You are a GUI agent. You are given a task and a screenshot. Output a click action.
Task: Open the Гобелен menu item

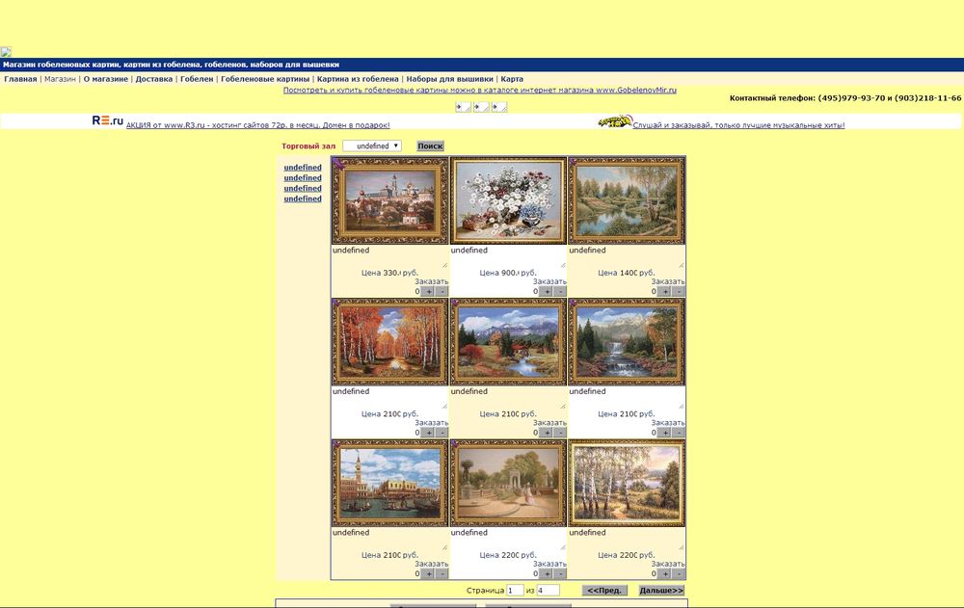coord(197,79)
